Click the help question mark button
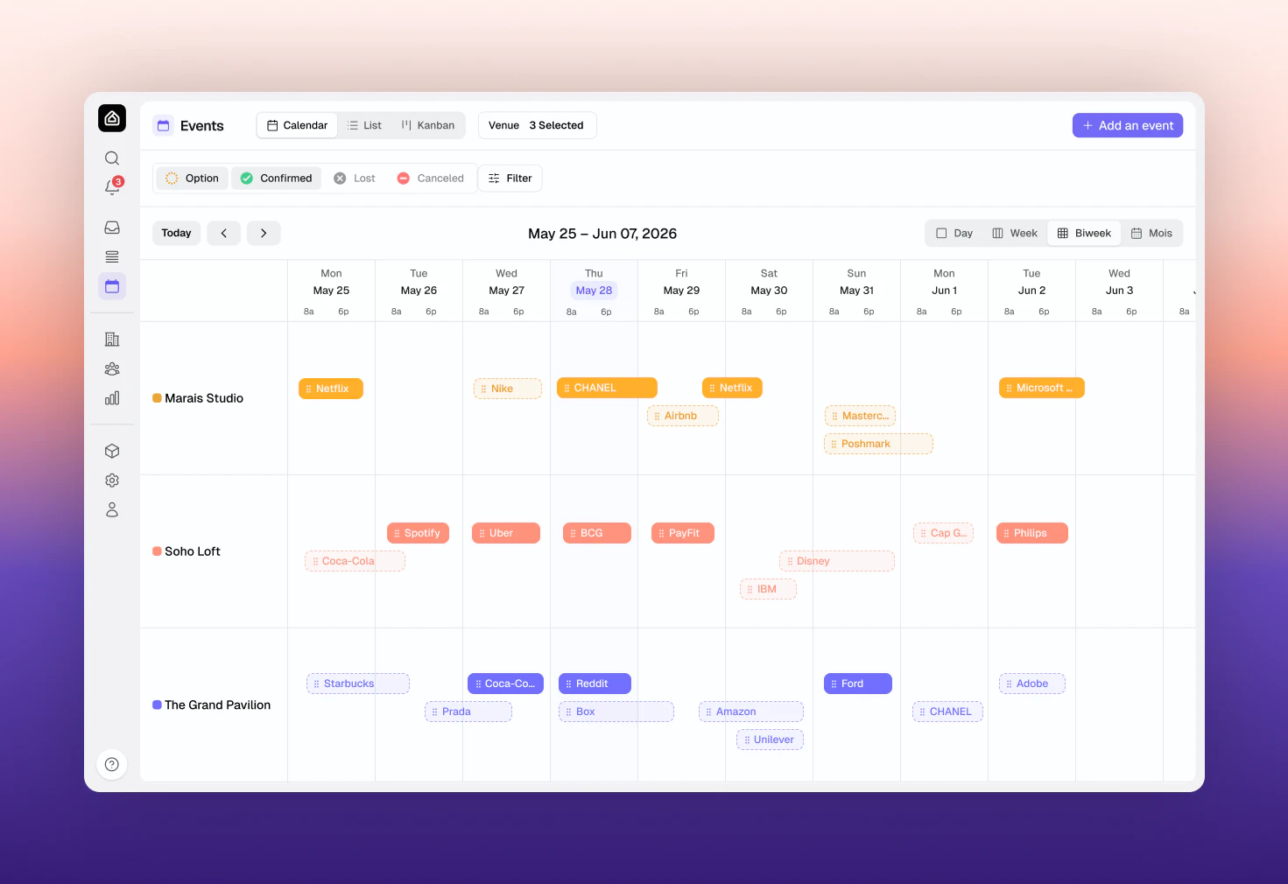The image size is (1288, 884). [x=112, y=764]
